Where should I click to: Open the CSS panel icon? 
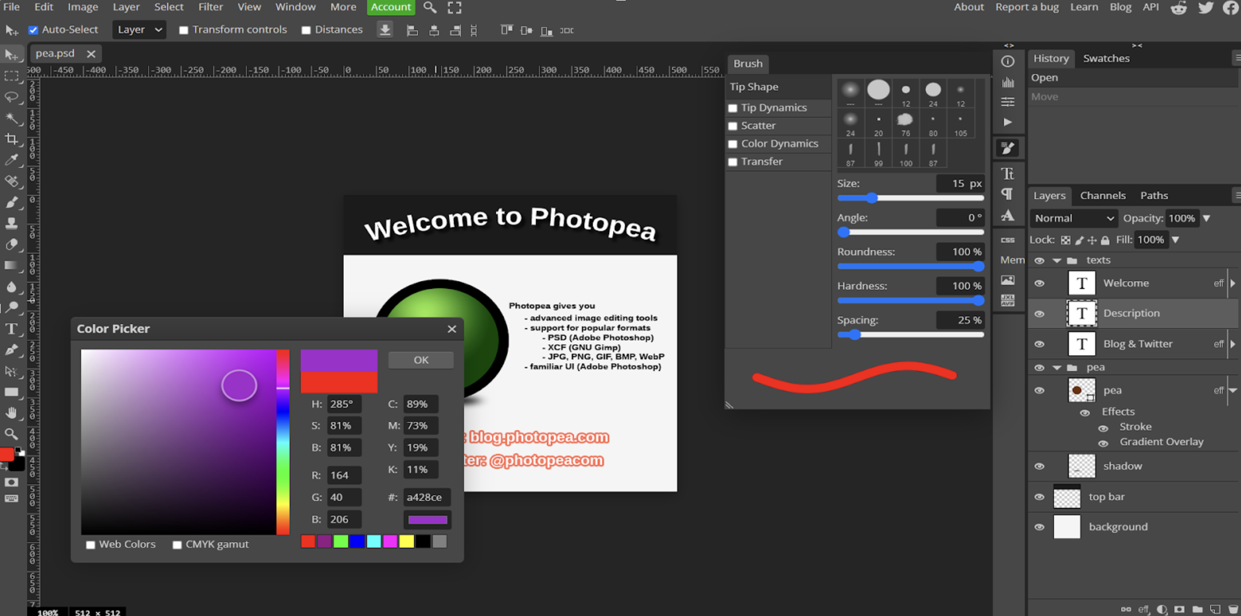[1007, 239]
